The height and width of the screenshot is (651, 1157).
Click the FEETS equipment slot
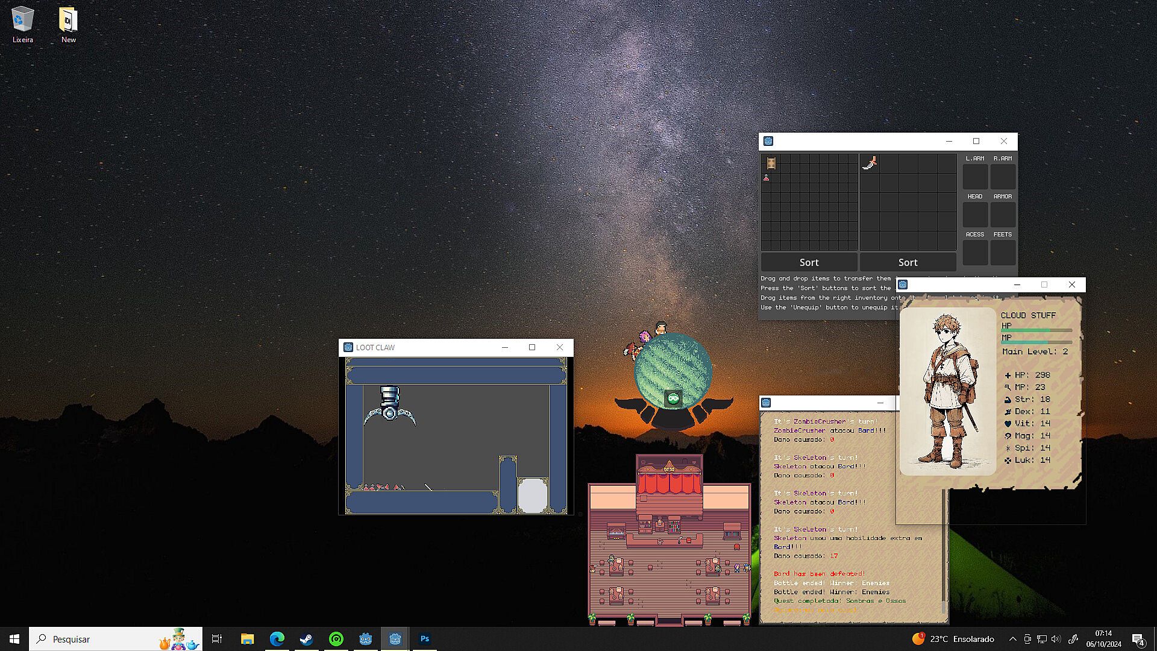(1003, 253)
